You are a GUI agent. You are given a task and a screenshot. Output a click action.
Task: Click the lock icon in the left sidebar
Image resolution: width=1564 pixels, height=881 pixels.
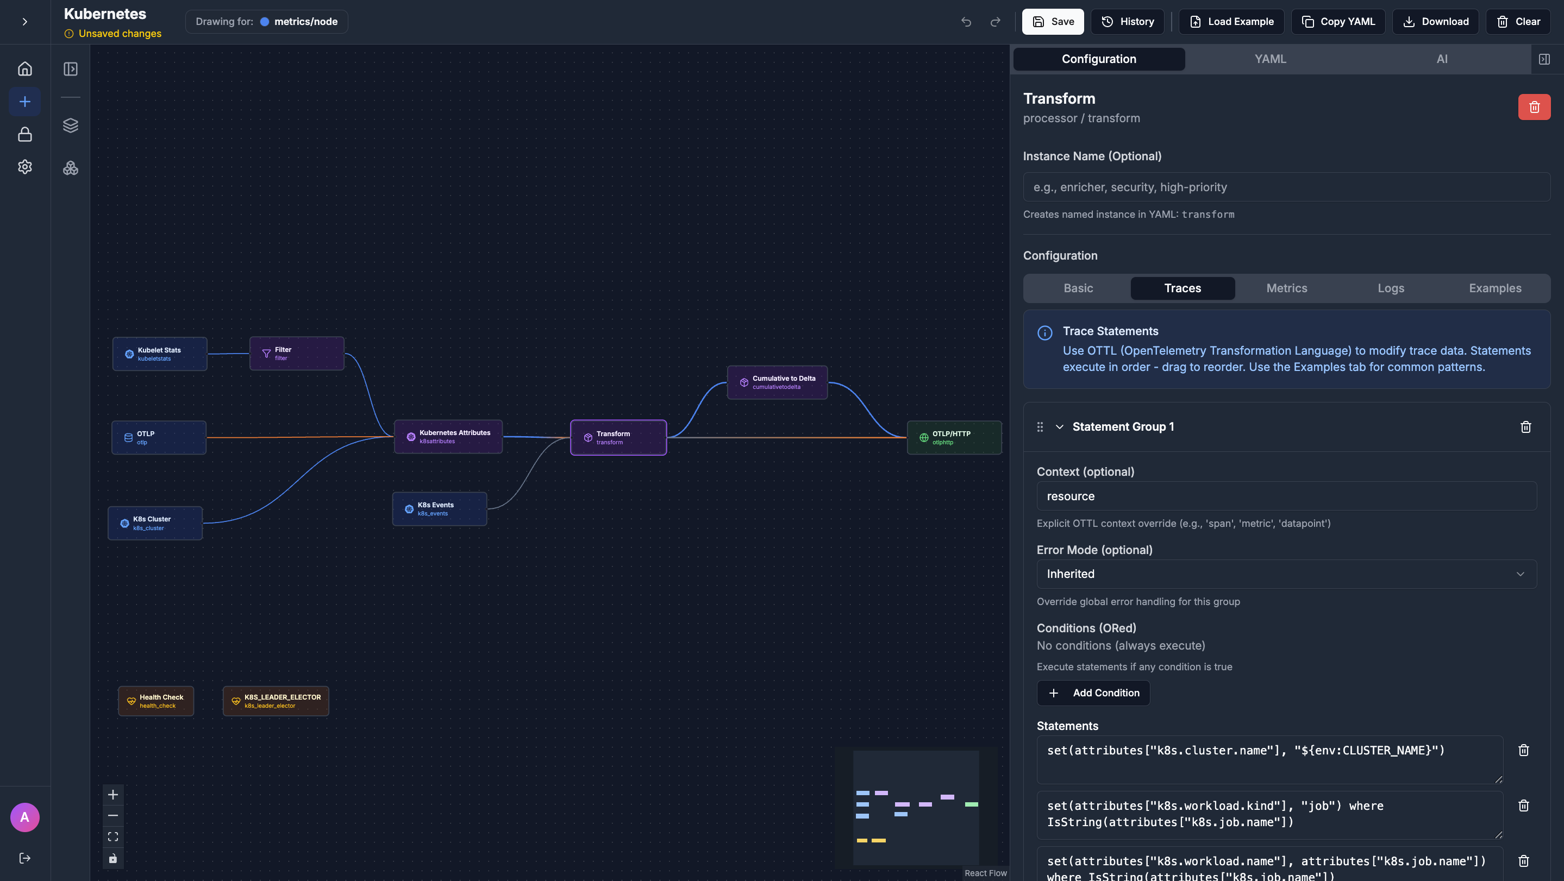tap(25, 134)
